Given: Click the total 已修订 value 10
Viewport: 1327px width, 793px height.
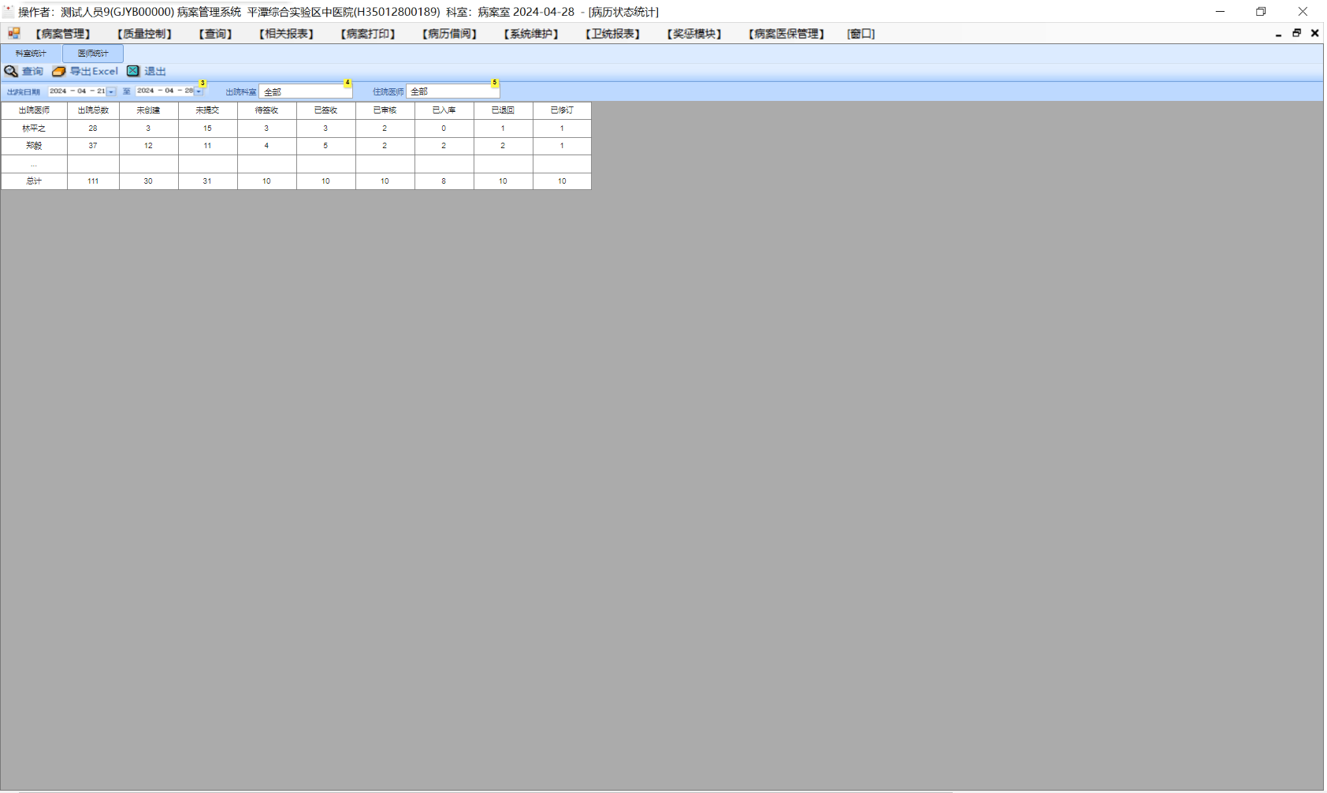Looking at the screenshot, I should 562,181.
